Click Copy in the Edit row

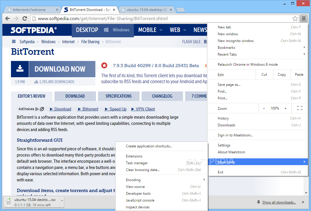point(282,75)
